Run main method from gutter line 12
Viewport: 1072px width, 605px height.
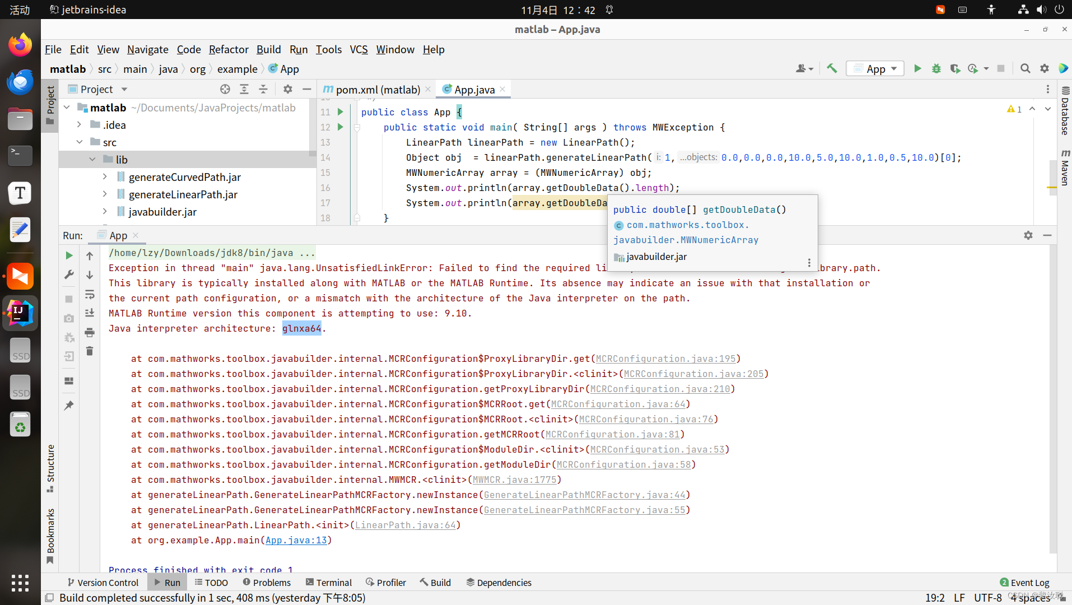tap(340, 127)
